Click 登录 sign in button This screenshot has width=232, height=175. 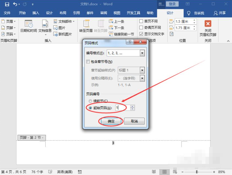(172, 4)
